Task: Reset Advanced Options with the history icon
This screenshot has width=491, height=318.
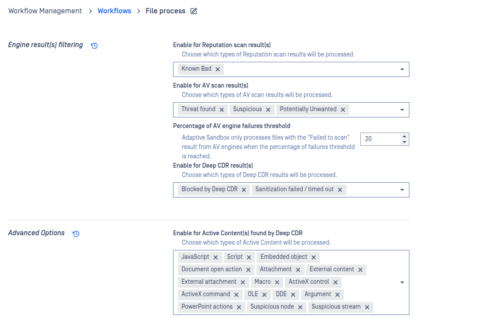Action: pyautogui.click(x=76, y=233)
